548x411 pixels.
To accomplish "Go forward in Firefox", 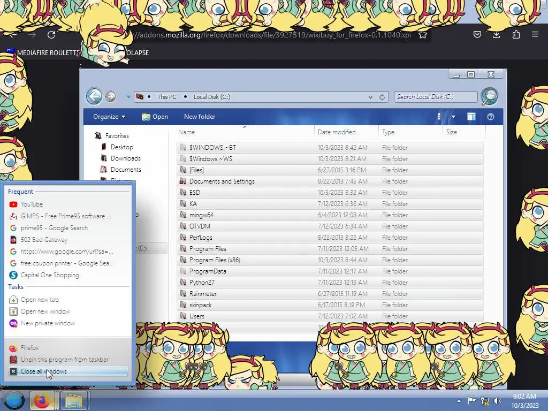I will click(x=32, y=35).
